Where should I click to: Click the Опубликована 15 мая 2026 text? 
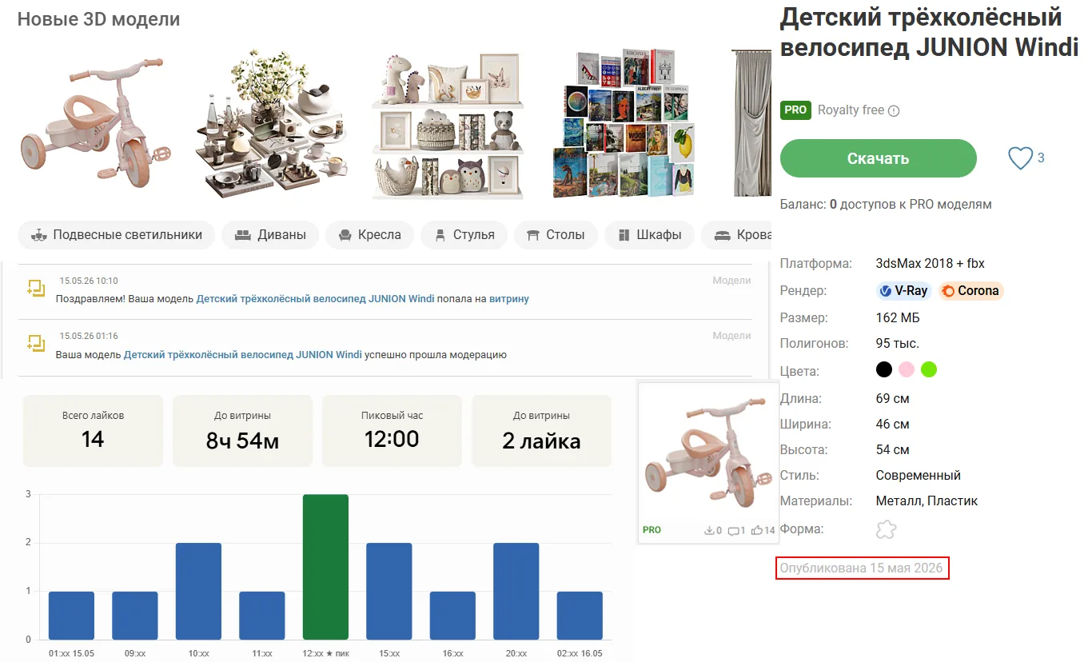(862, 568)
